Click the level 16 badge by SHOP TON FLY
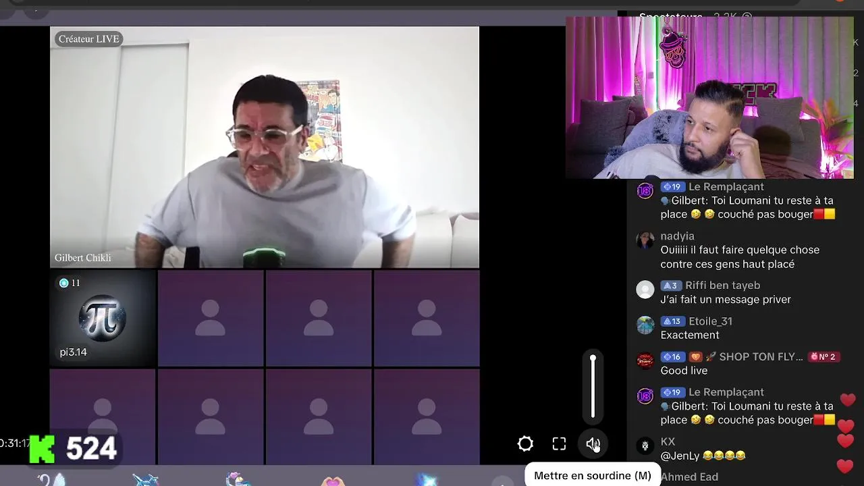Image resolution: width=864 pixels, height=486 pixels. point(672,356)
